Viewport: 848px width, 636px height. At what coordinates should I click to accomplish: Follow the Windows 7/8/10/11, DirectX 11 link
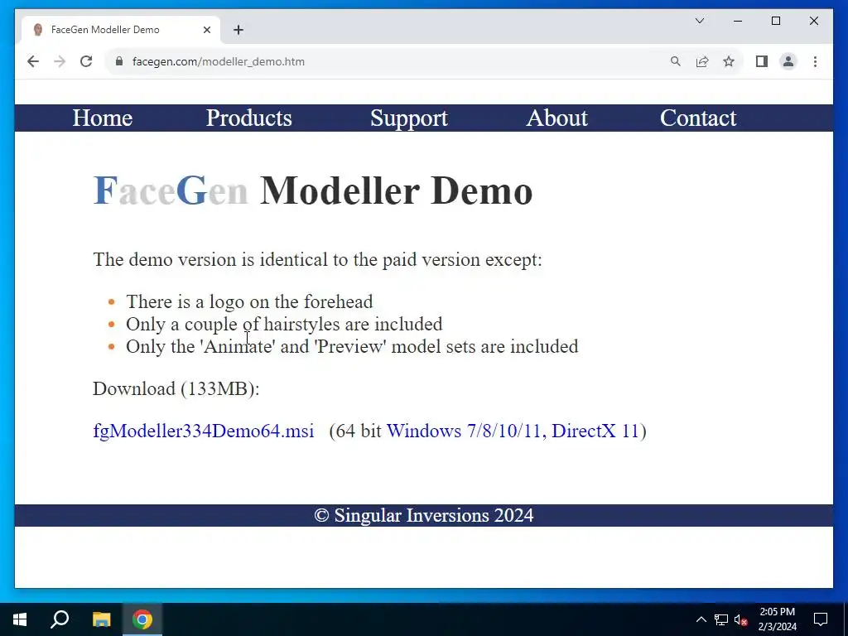click(513, 431)
